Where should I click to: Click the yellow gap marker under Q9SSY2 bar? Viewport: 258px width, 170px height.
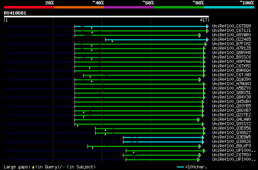point(78,126)
